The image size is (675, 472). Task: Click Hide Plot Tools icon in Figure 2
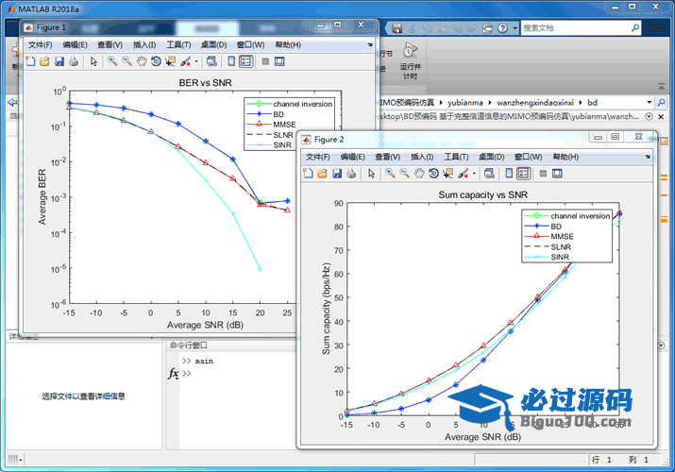543,174
